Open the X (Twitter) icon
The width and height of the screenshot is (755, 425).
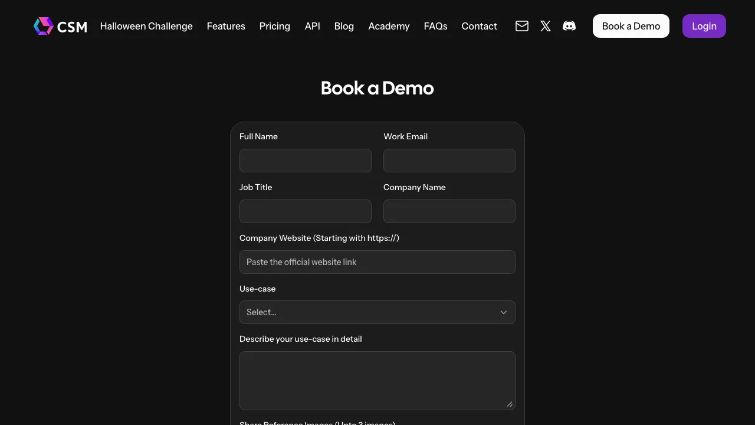[x=546, y=26]
